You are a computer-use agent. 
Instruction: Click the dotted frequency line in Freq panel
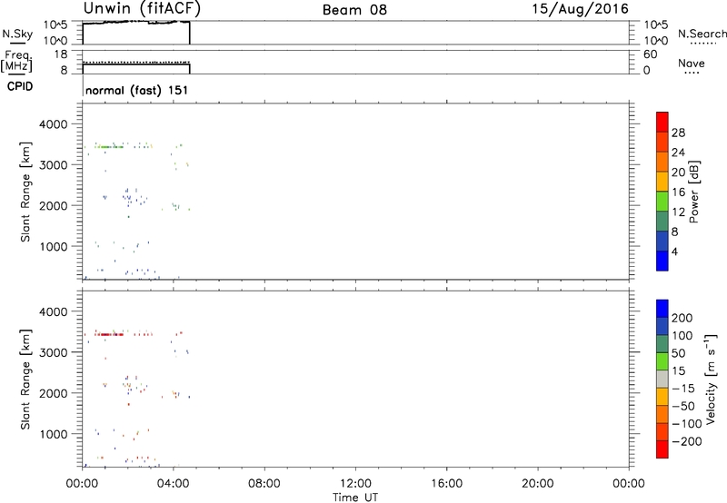click(136, 62)
